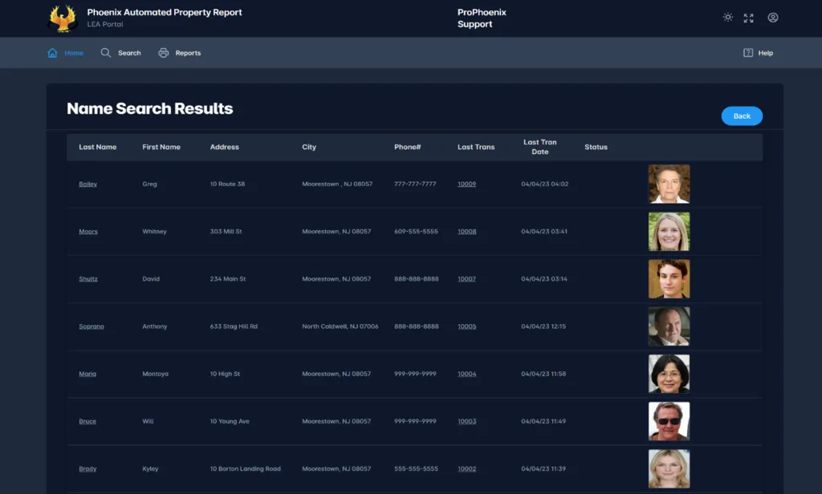822x494 pixels.
Task: Open transaction 10005 link
Action: tap(466, 326)
